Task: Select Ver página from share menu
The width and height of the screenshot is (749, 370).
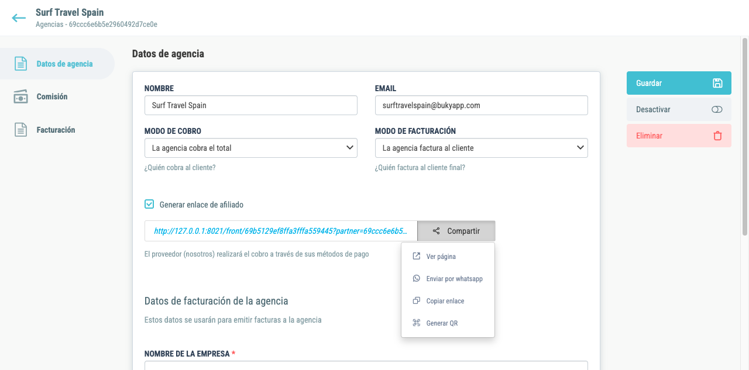Action: (x=448, y=256)
